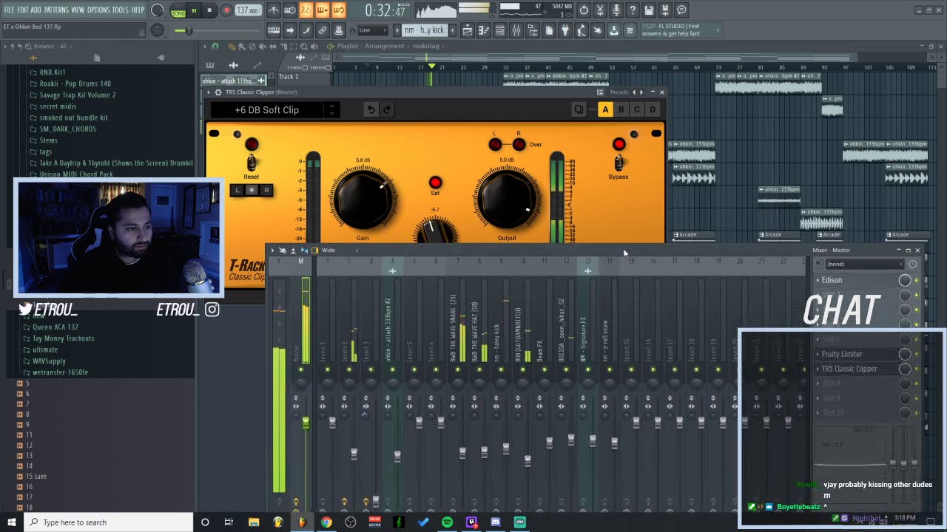Expand TR5 Classic Clipper plugin menu arrow
Screen dimensions: 947x532
208,92
